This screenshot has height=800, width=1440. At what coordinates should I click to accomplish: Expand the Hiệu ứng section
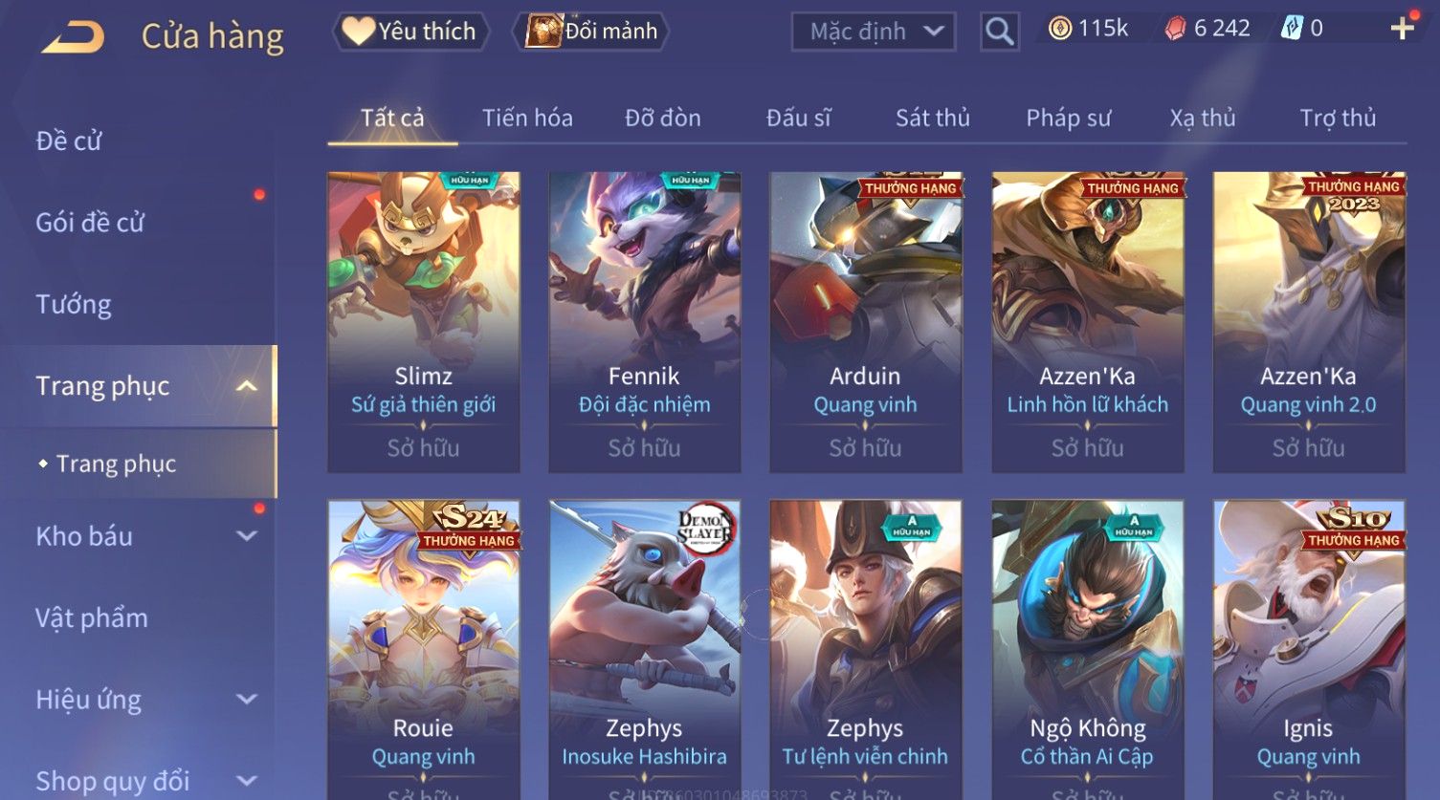coord(247,700)
